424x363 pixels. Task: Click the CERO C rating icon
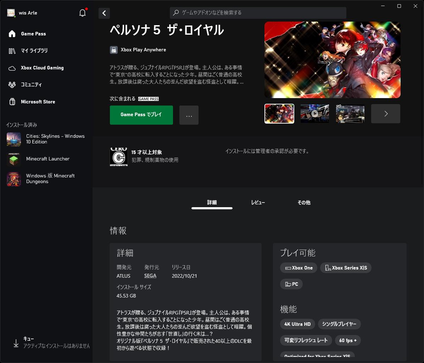click(118, 157)
